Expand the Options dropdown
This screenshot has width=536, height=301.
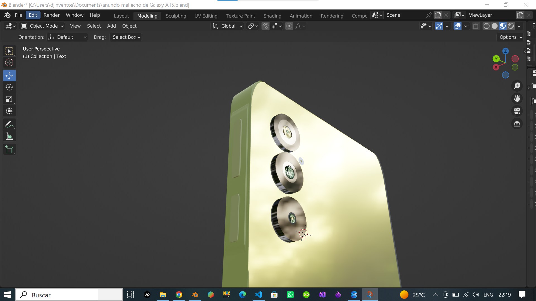(x=510, y=37)
